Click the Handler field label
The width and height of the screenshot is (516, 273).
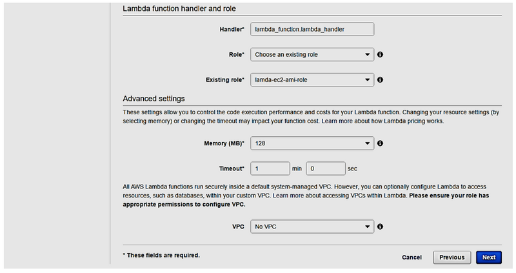pyautogui.click(x=232, y=30)
